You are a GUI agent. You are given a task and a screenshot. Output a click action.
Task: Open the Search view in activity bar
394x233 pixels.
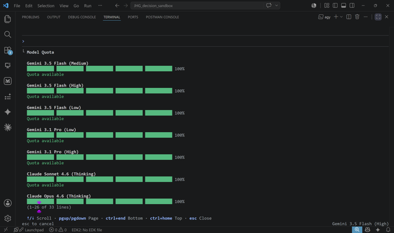pos(7,34)
